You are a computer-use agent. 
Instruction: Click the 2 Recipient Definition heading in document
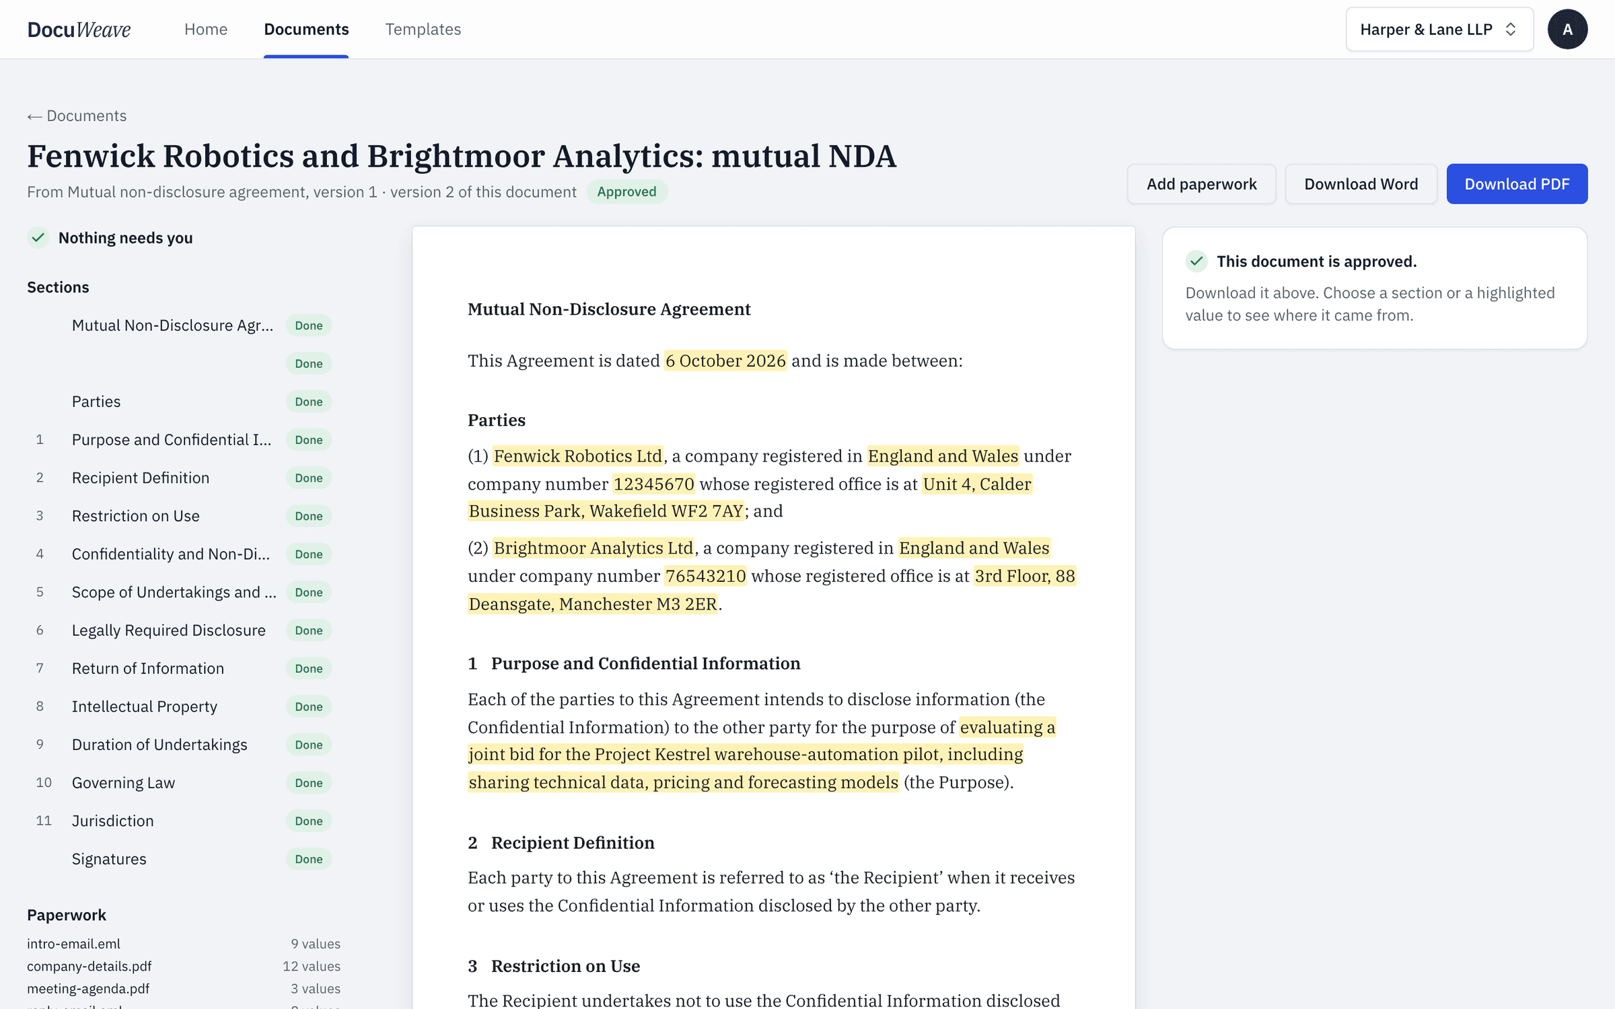pos(561,843)
